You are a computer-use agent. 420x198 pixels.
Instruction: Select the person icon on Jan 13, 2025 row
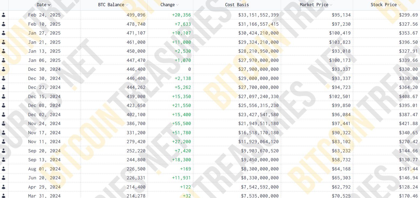point(4,51)
